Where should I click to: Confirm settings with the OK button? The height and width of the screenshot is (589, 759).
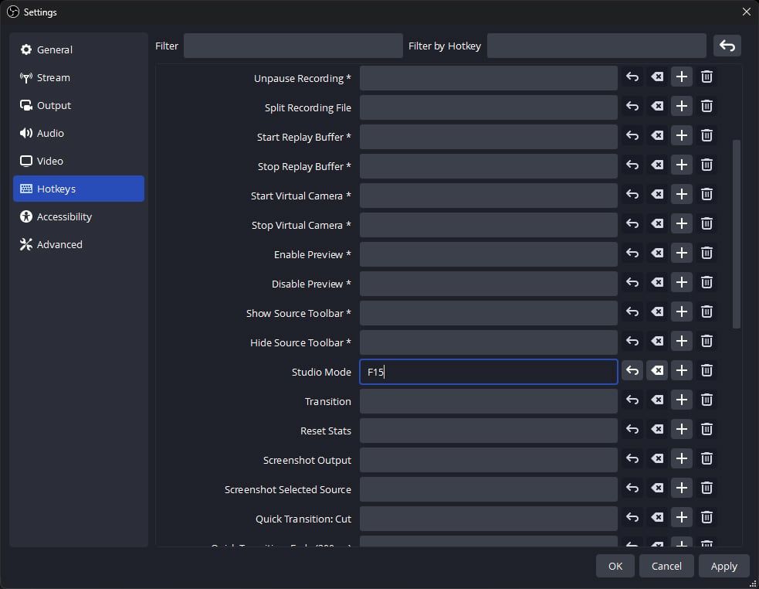click(615, 566)
